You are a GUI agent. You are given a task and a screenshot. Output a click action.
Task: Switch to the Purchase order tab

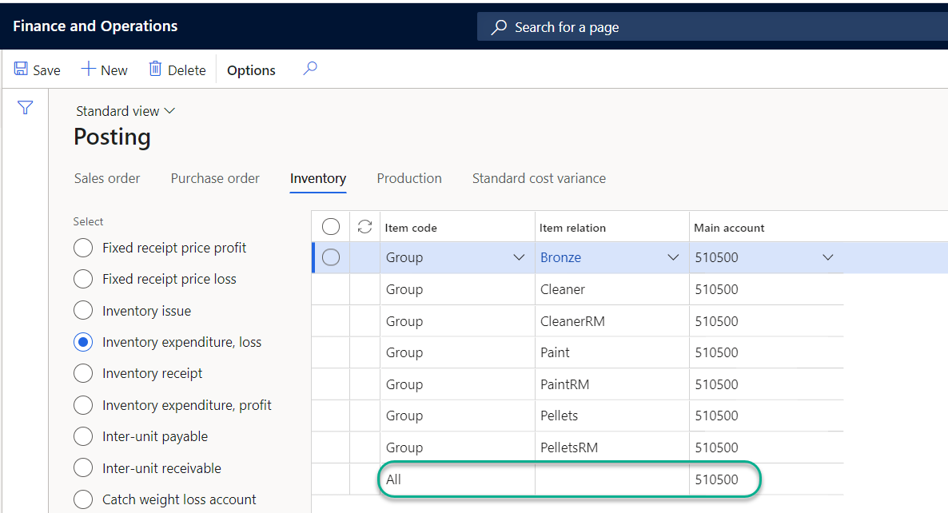[x=215, y=178]
